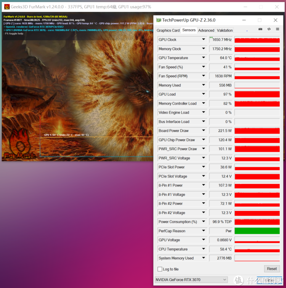Go to the Validation tab
The height and width of the screenshot is (288, 286).
225,30
